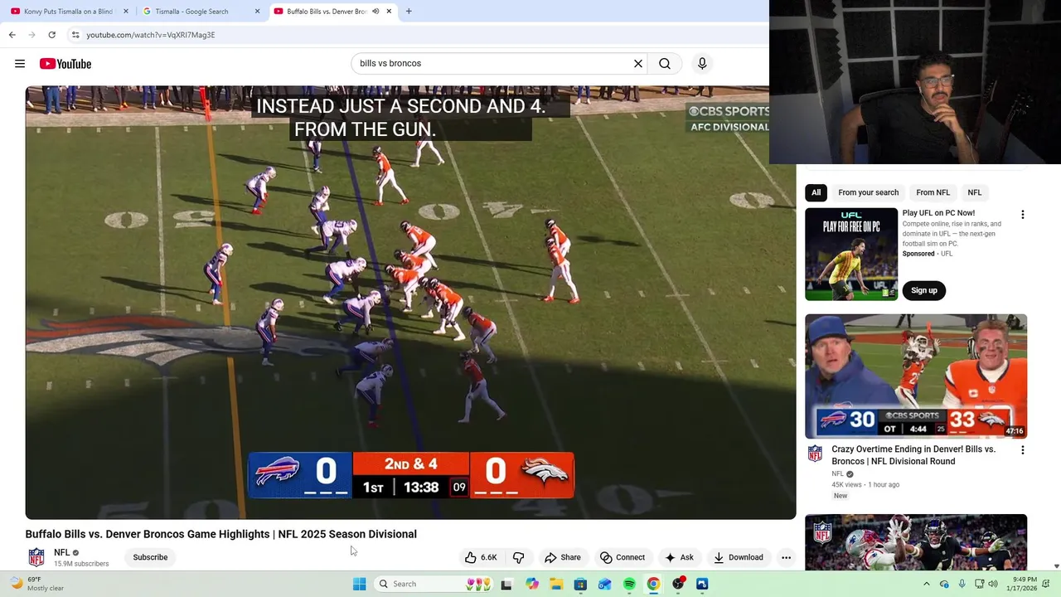The image size is (1061, 597).
Task: Mute the Buffalo Bills tab audio icon
Action: point(375,12)
